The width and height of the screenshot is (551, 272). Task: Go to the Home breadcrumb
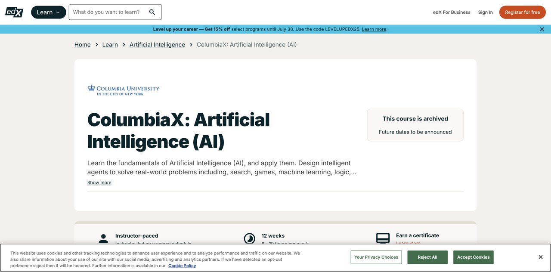click(82, 45)
